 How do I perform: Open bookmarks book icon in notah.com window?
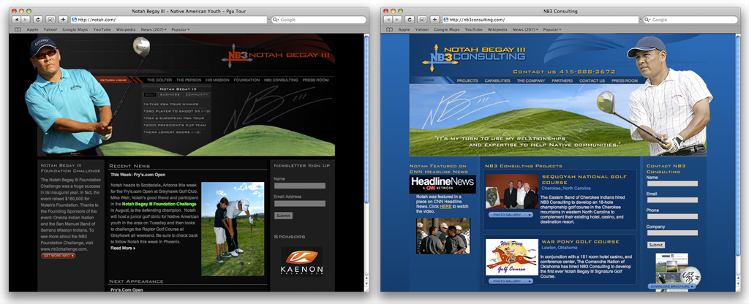[18, 29]
